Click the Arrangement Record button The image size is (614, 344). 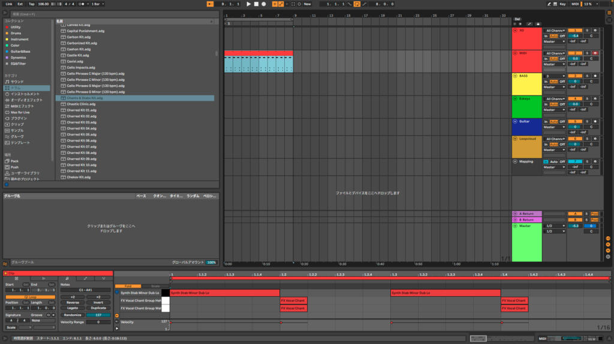263,4
